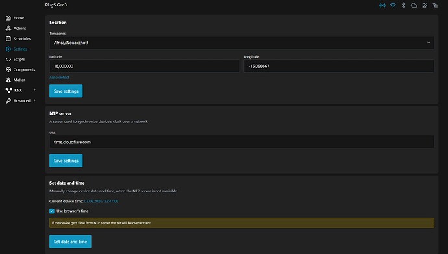This screenshot has width=448, height=254.
Task: Select the Settings menu label
Action: coord(20,49)
